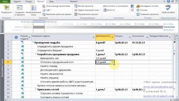
Task: Open Наглядные отчеты
Action: [x=147, y=6]
